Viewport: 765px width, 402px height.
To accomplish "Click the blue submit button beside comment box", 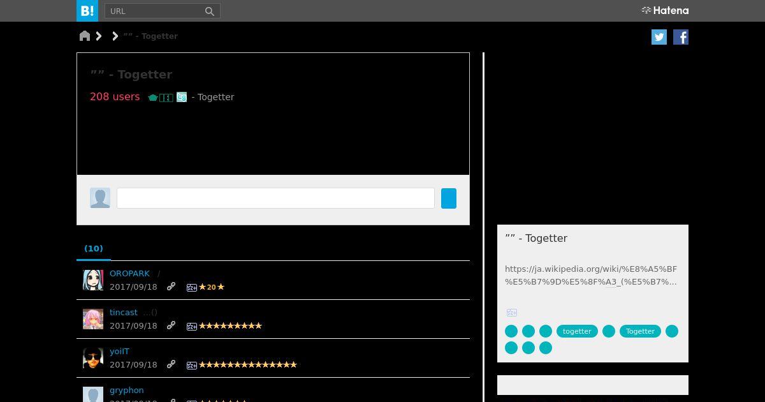I will tap(449, 198).
